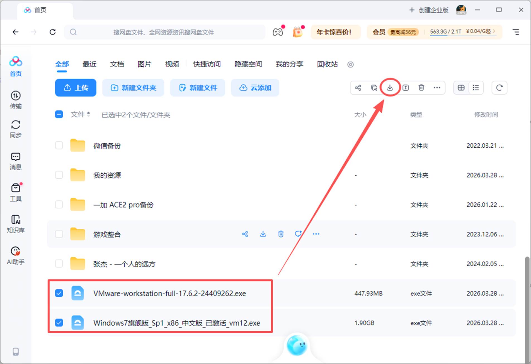Click the game controller icon near the search bar
The width and height of the screenshot is (531, 364).
pyautogui.click(x=278, y=32)
